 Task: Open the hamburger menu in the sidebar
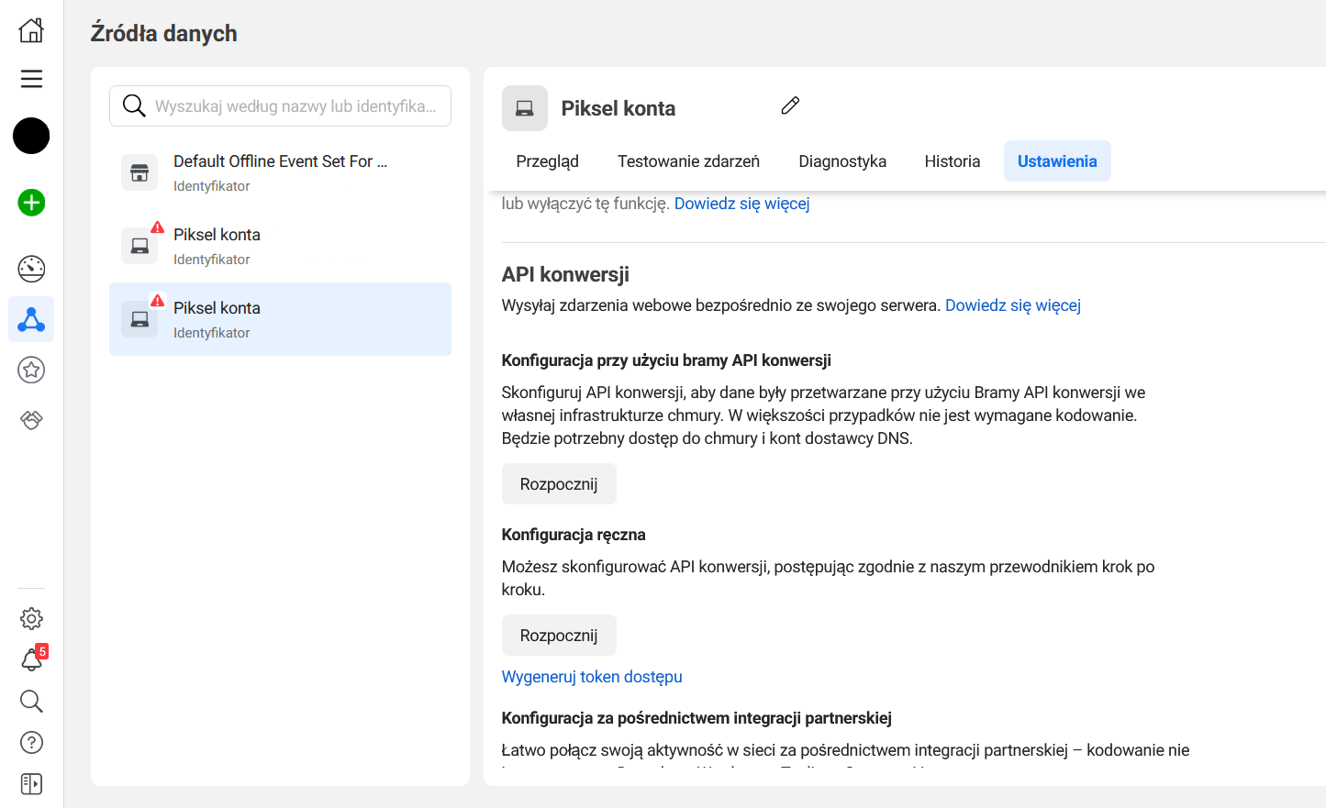[x=31, y=79]
